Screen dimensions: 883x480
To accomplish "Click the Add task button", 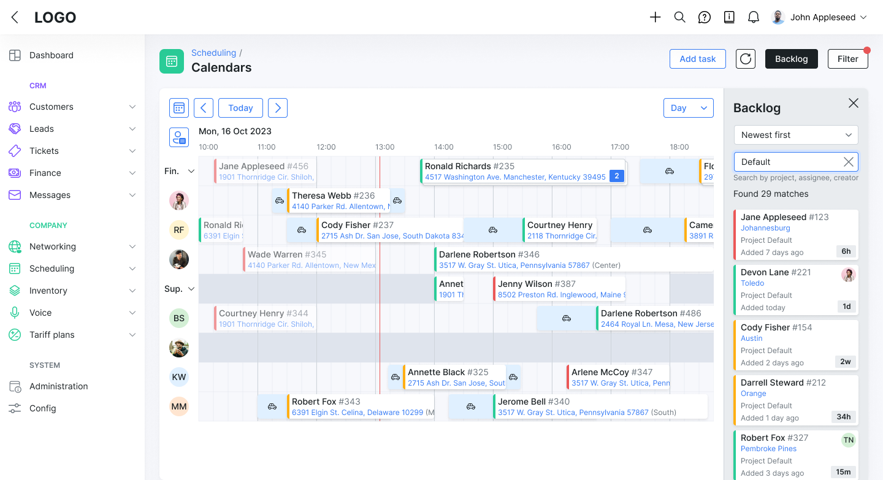I will click(697, 58).
